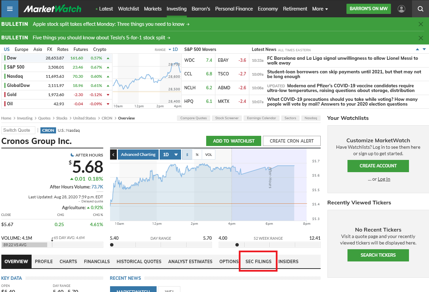This screenshot has height=292, width=429.
Task: Open the Markets menu
Action: [153, 9]
